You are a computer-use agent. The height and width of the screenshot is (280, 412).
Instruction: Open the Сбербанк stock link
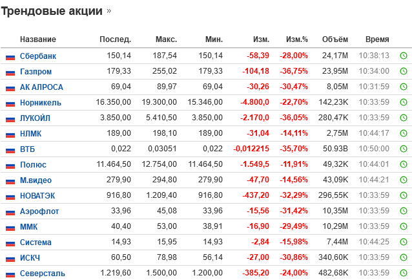click(x=38, y=56)
